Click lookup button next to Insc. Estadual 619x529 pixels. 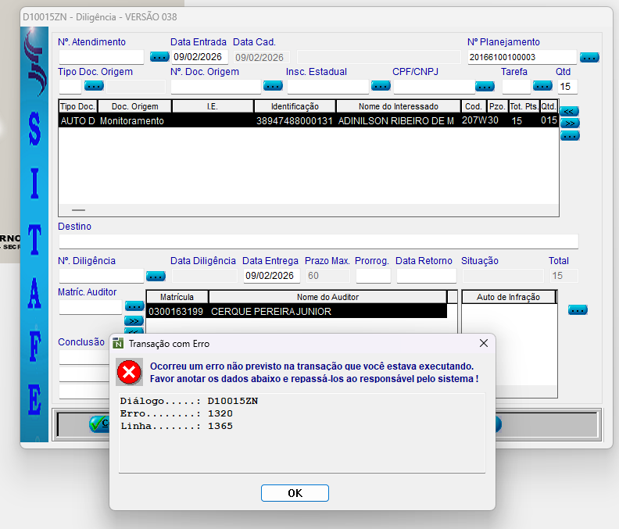[381, 86]
